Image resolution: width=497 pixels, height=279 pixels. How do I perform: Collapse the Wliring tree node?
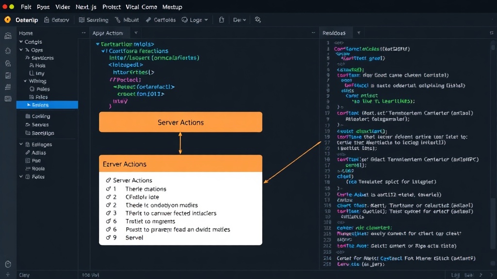[x=25, y=81]
